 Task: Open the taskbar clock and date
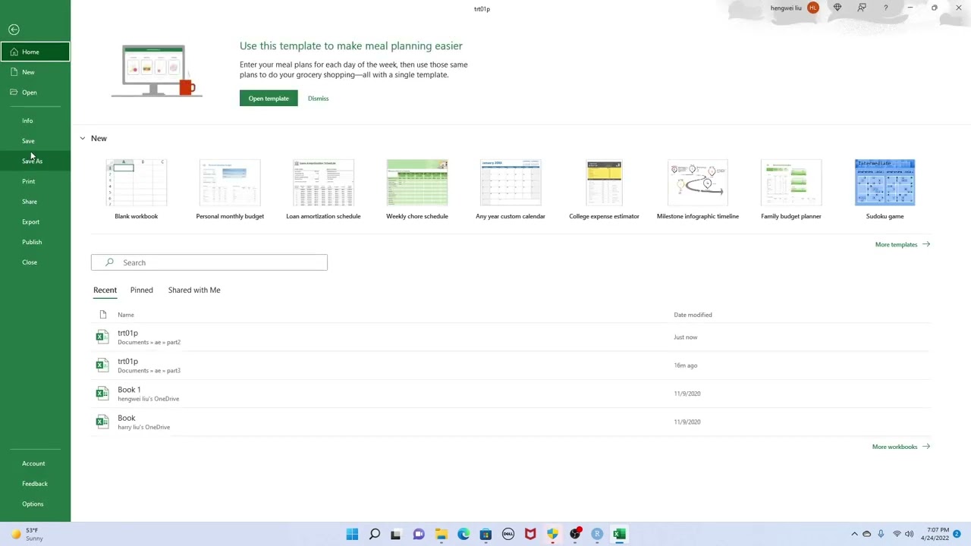pyautogui.click(x=938, y=534)
